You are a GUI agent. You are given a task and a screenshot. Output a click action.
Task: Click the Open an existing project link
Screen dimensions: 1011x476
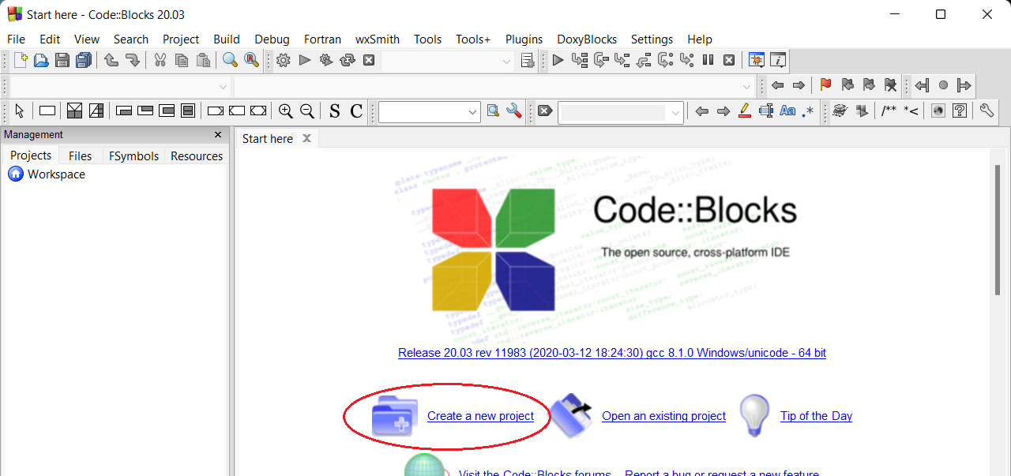(x=663, y=416)
